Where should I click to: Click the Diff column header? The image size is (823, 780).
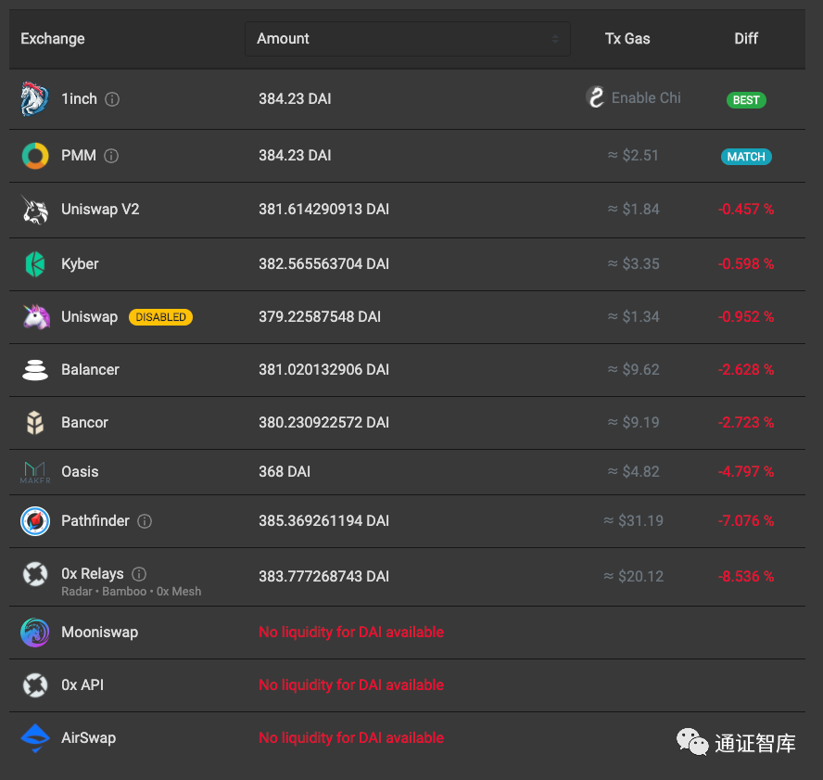pos(745,39)
